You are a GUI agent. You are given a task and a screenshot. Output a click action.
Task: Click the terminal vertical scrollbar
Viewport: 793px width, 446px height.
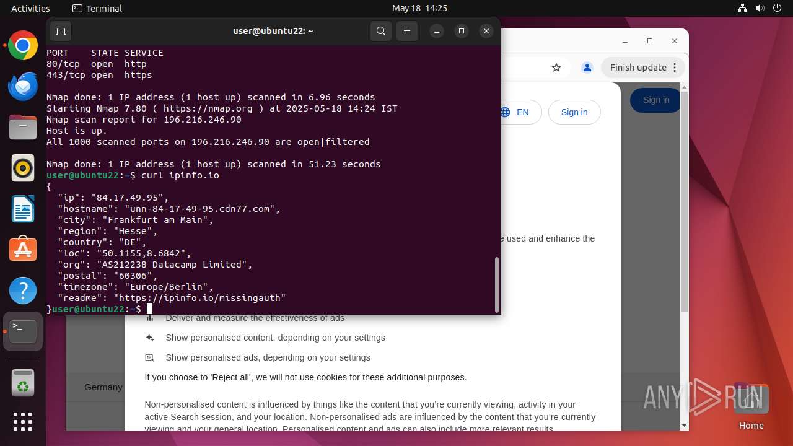497,285
